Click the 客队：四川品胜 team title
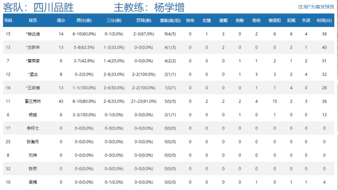Image resolution: width=338 pixels, height=190 pixels. pyautogui.click(x=39, y=7)
